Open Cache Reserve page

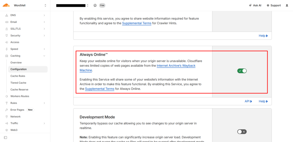tap(19, 90)
